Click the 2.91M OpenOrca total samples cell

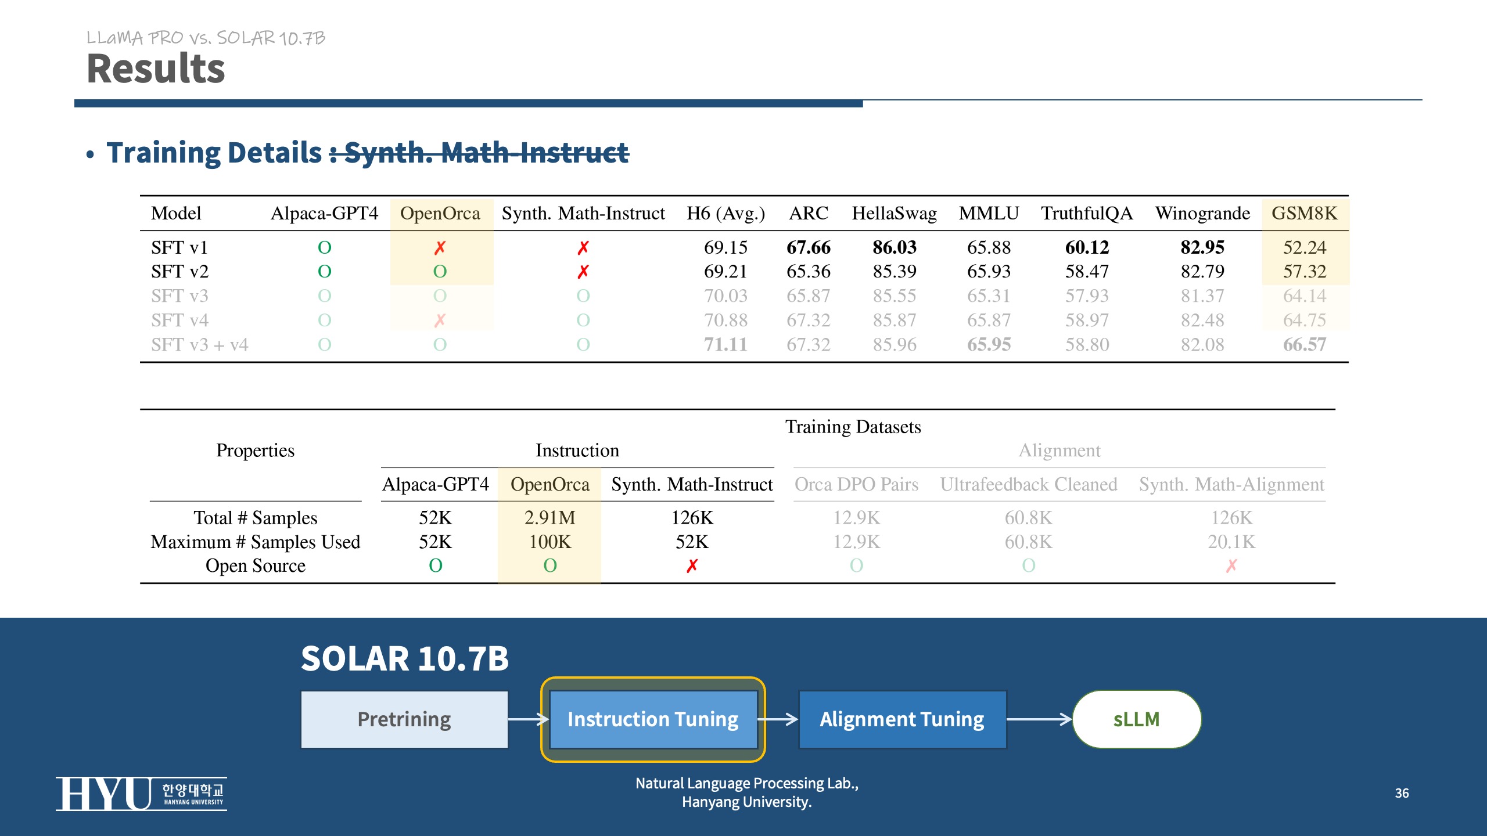(x=549, y=517)
